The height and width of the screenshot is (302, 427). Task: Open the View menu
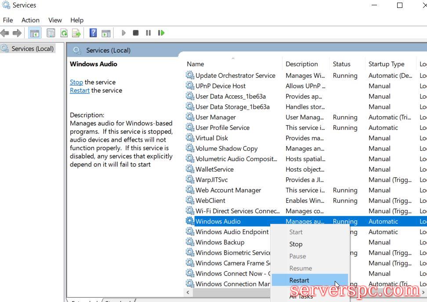point(55,20)
